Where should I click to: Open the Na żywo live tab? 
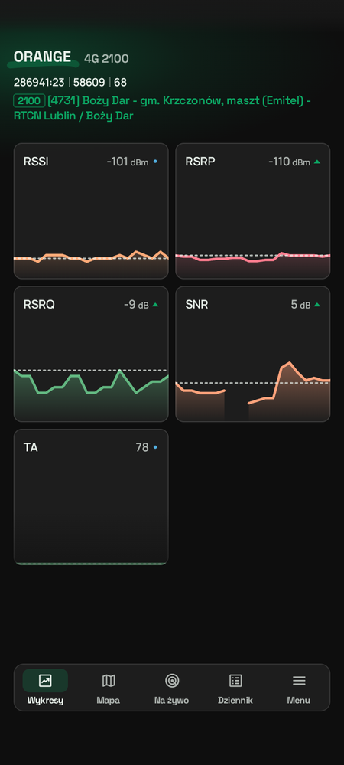(x=171, y=688)
